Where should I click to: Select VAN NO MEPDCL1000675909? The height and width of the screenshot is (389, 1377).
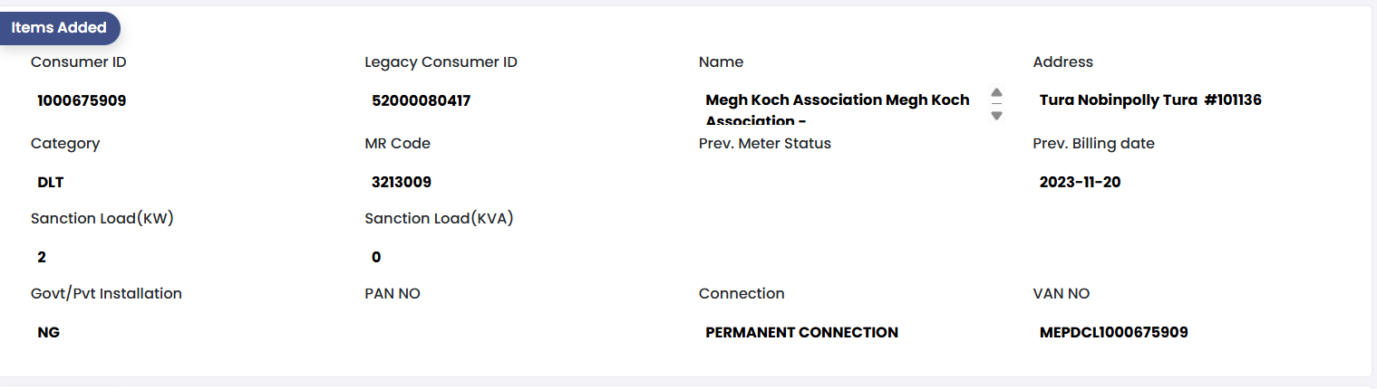(1113, 333)
